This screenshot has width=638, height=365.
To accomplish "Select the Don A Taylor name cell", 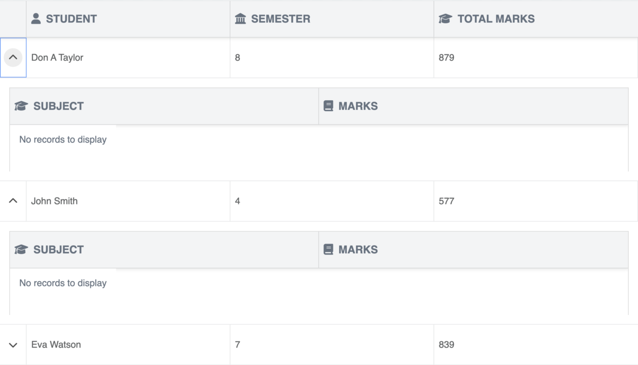I will coord(57,58).
